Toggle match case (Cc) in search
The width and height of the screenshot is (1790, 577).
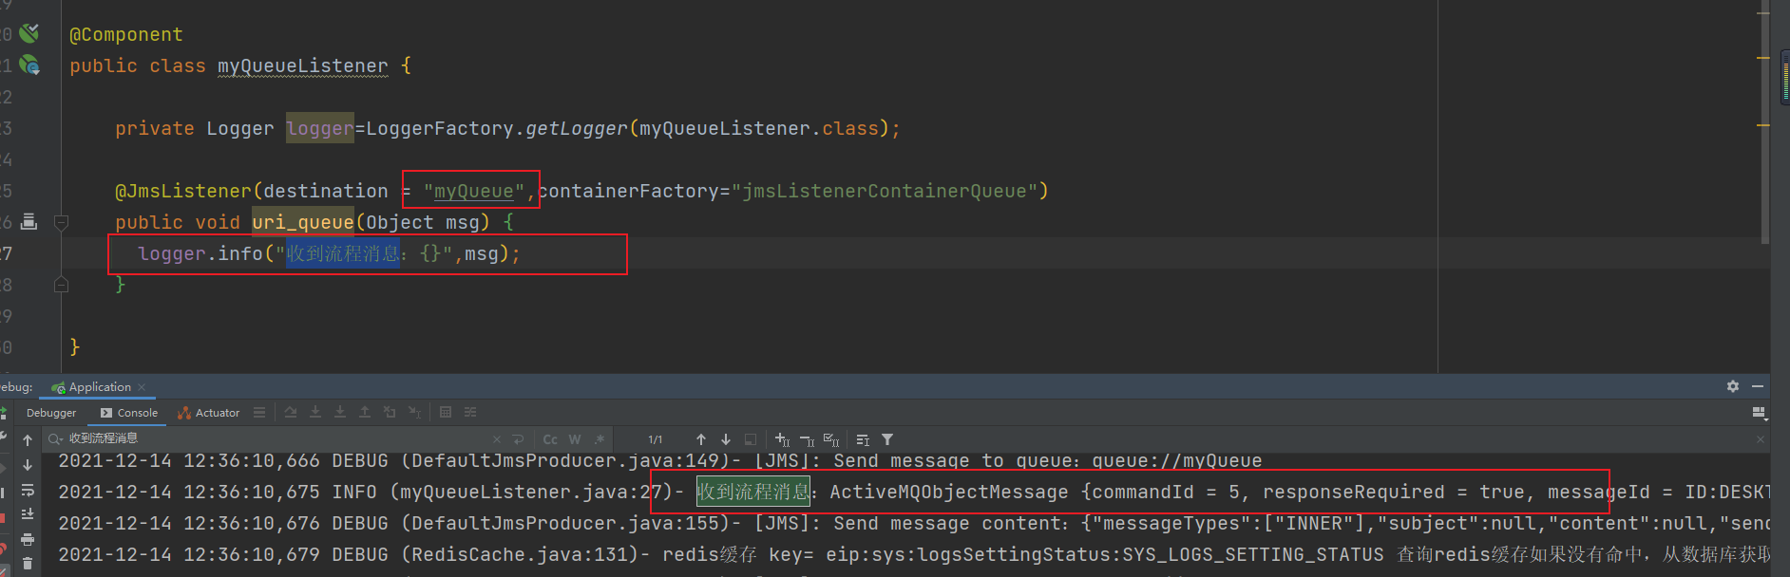[550, 439]
